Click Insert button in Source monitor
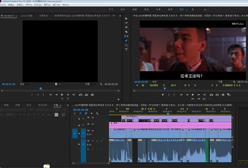Screen dimensions: 248x168 point(81,95)
